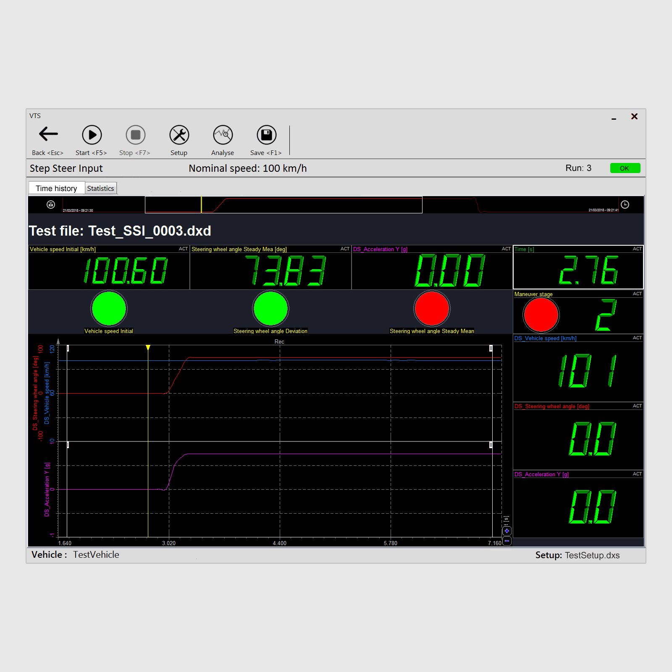Click left cursor handle on acceleration graph
Screen dimensions: 672x672
tap(68, 445)
